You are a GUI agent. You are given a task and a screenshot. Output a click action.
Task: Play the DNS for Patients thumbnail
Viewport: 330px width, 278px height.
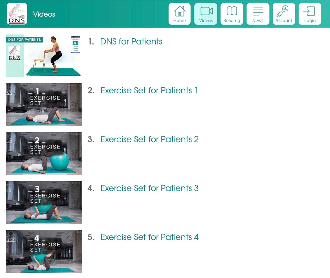[x=44, y=56]
